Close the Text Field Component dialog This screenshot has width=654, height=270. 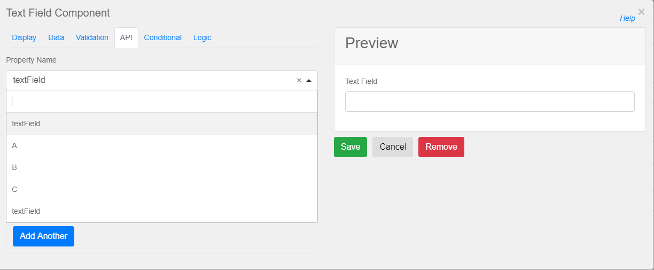(x=641, y=12)
